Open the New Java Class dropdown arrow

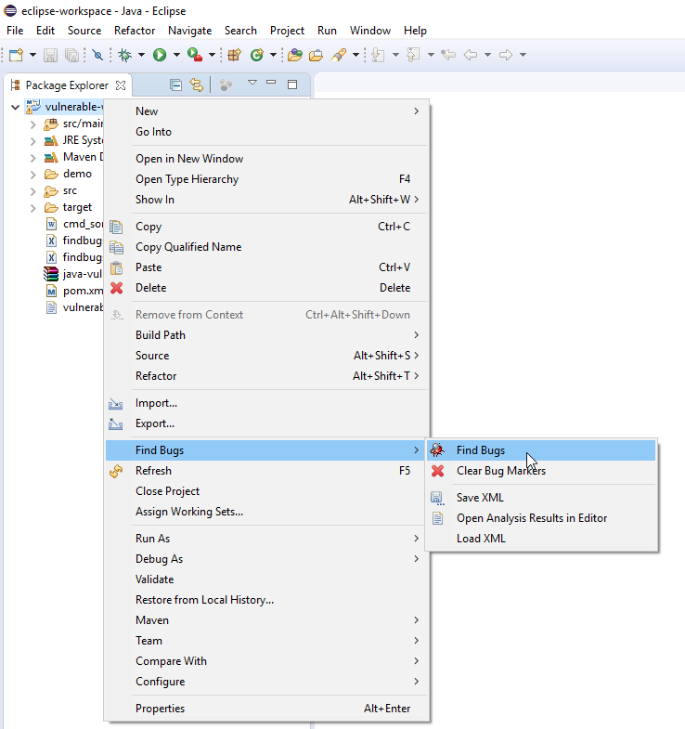(x=273, y=55)
